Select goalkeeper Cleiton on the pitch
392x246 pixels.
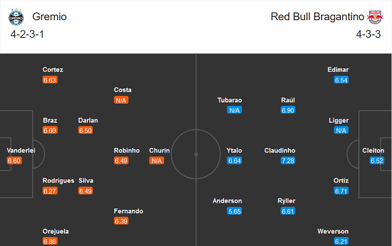click(374, 151)
